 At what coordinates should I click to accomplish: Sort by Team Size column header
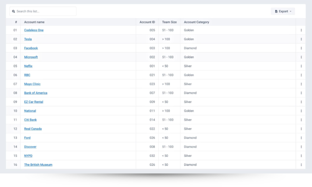[x=169, y=22]
